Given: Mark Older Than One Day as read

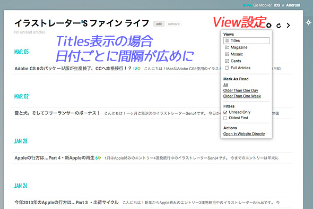Looking at the screenshot, I should click(x=240, y=90).
